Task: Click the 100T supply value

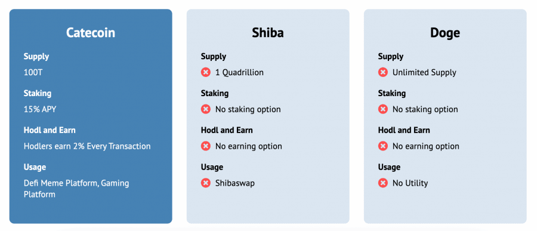Action: (33, 72)
